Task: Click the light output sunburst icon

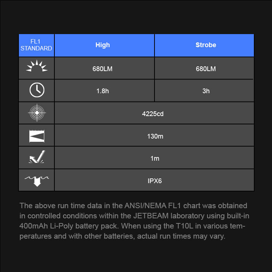Action: (x=37, y=67)
